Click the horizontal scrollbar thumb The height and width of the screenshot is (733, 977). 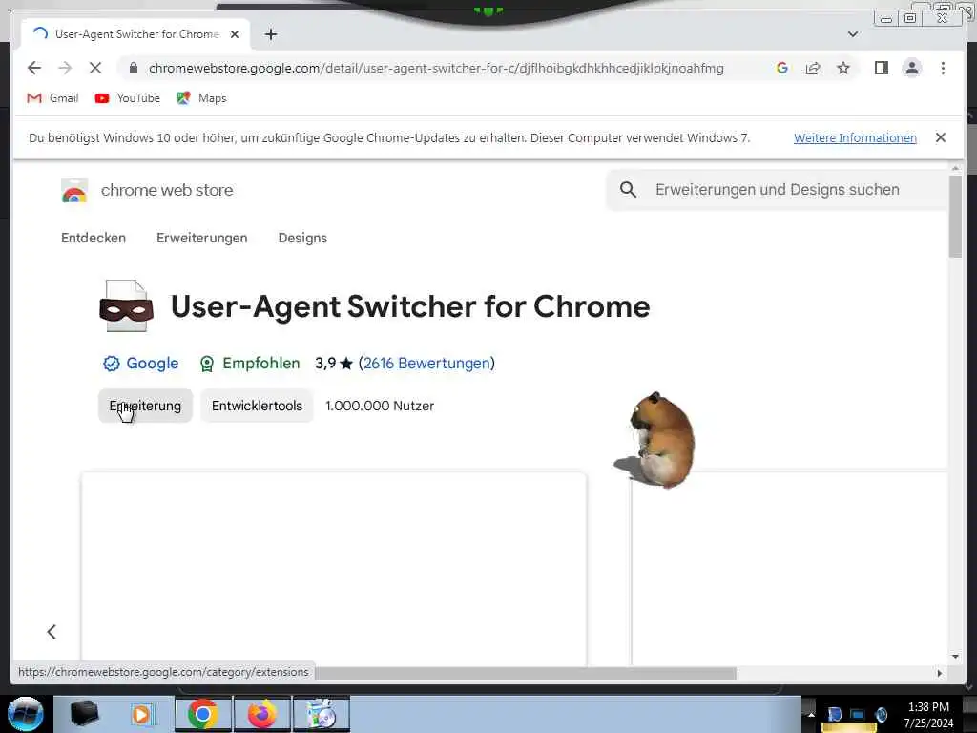pyautogui.click(x=526, y=673)
